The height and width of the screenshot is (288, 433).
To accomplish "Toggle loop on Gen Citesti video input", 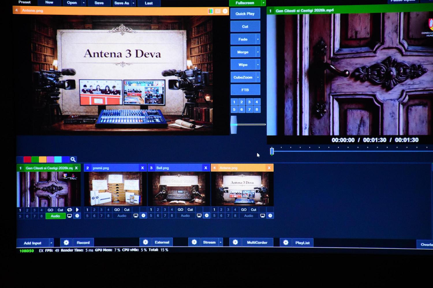I will pyautogui.click(x=70, y=210).
